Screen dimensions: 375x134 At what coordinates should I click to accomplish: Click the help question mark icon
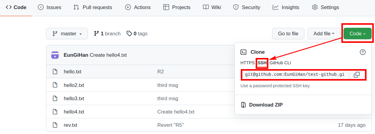tap(363, 52)
